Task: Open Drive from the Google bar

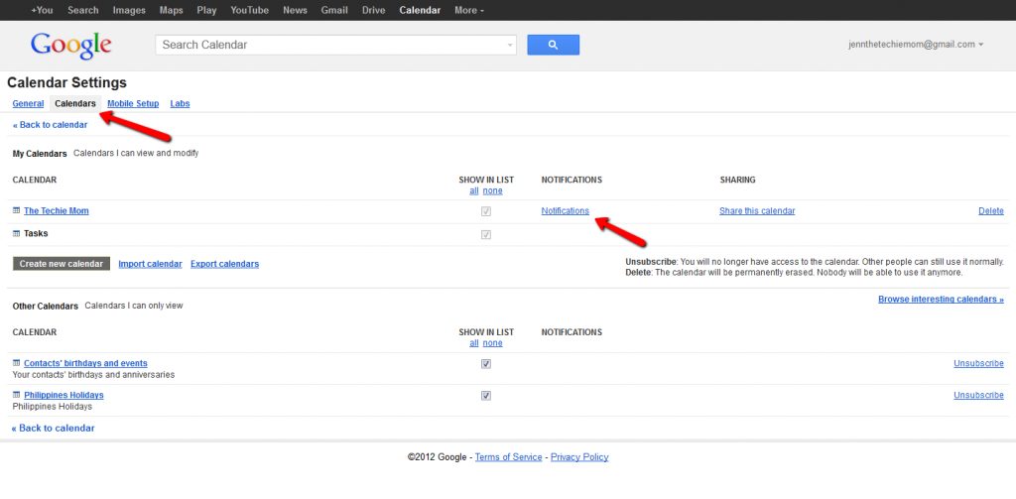Action: click(373, 10)
